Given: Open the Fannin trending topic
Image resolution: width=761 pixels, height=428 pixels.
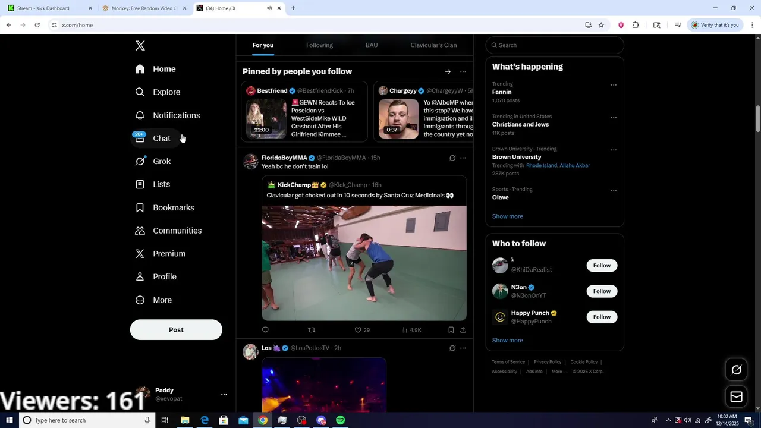Looking at the screenshot, I should click(502, 92).
